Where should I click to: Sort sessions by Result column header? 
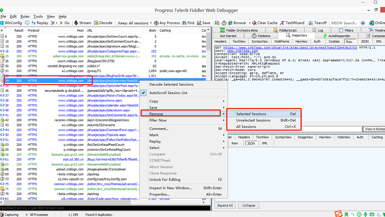coord(19,30)
